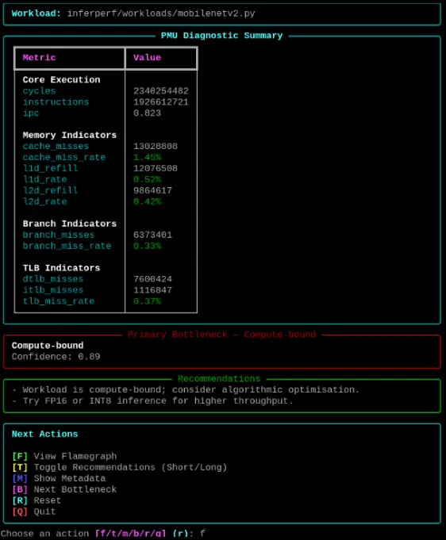
Task: Click the ipc value 0.823
Action: [x=147, y=113]
